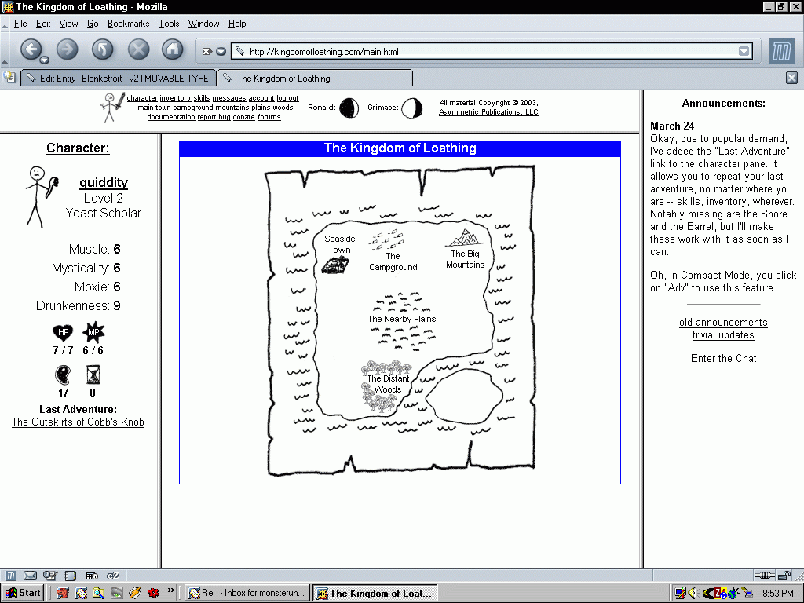Open the Go menu
Screen dimensions: 804x603
point(93,24)
